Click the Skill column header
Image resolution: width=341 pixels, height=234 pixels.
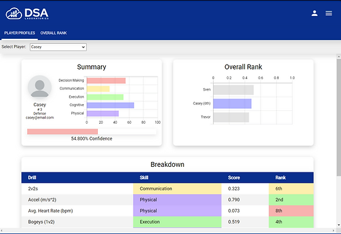click(144, 178)
